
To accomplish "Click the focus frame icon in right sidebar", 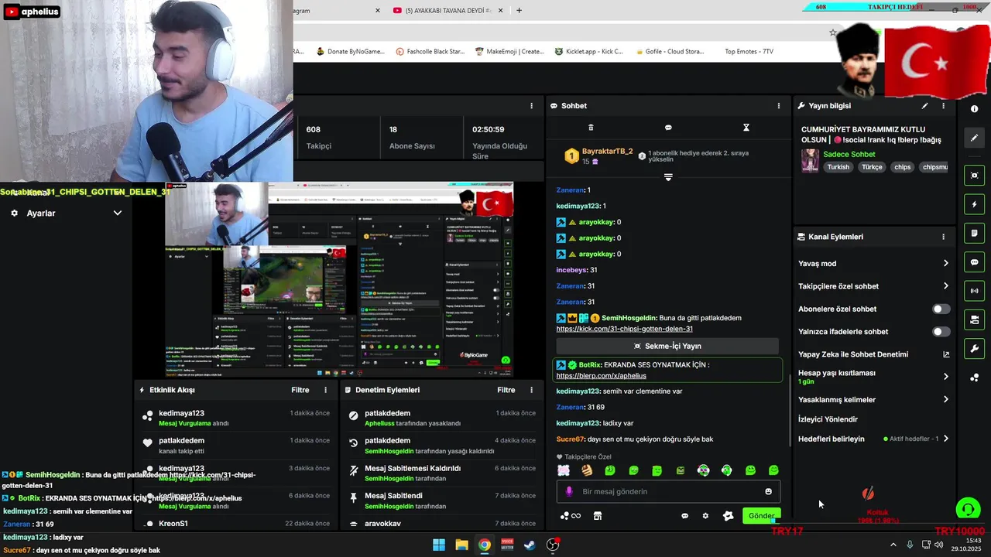I will pyautogui.click(x=974, y=176).
